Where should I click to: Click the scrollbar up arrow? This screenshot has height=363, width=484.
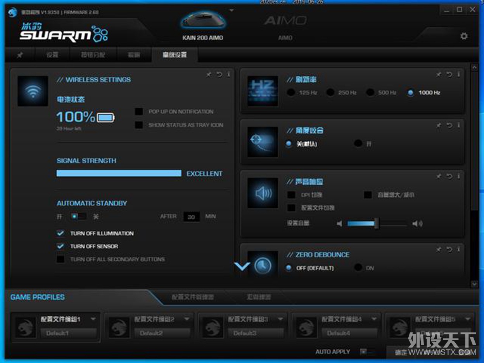click(474, 67)
